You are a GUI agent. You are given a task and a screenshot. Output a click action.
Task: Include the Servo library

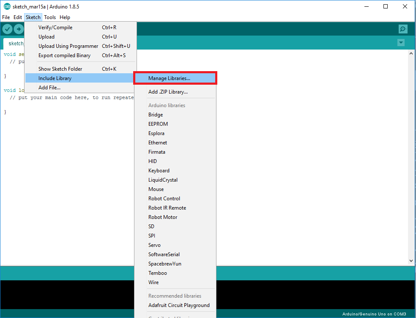(x=155, y=245)
